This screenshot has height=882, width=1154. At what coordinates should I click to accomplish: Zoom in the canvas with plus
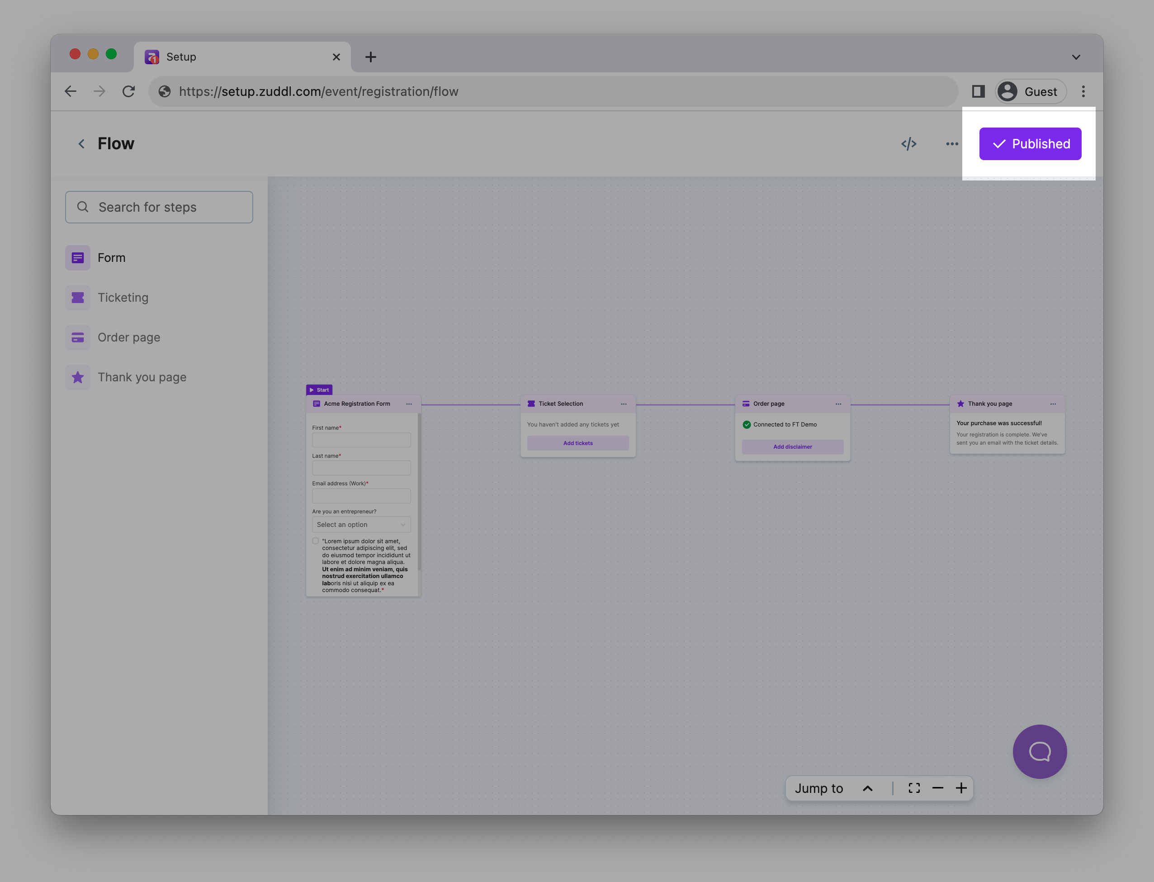coord(961,788)
